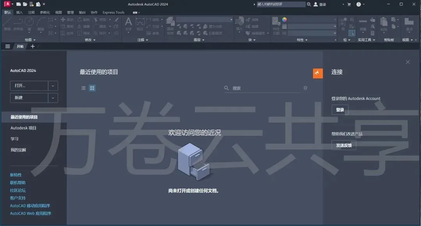Viewport: 421px width, 226px height.
Task: Switch to the 协作 ribbon tab
Action: point(94,12)
